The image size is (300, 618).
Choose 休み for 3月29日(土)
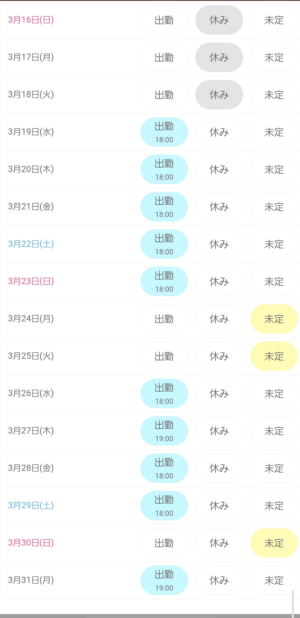[x=219, y=506]
